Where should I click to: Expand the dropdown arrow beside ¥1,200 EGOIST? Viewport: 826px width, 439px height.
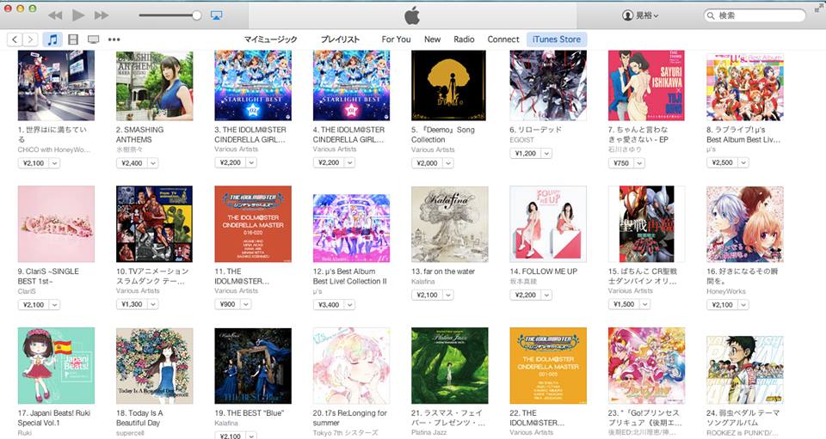(x=546, y=154)
